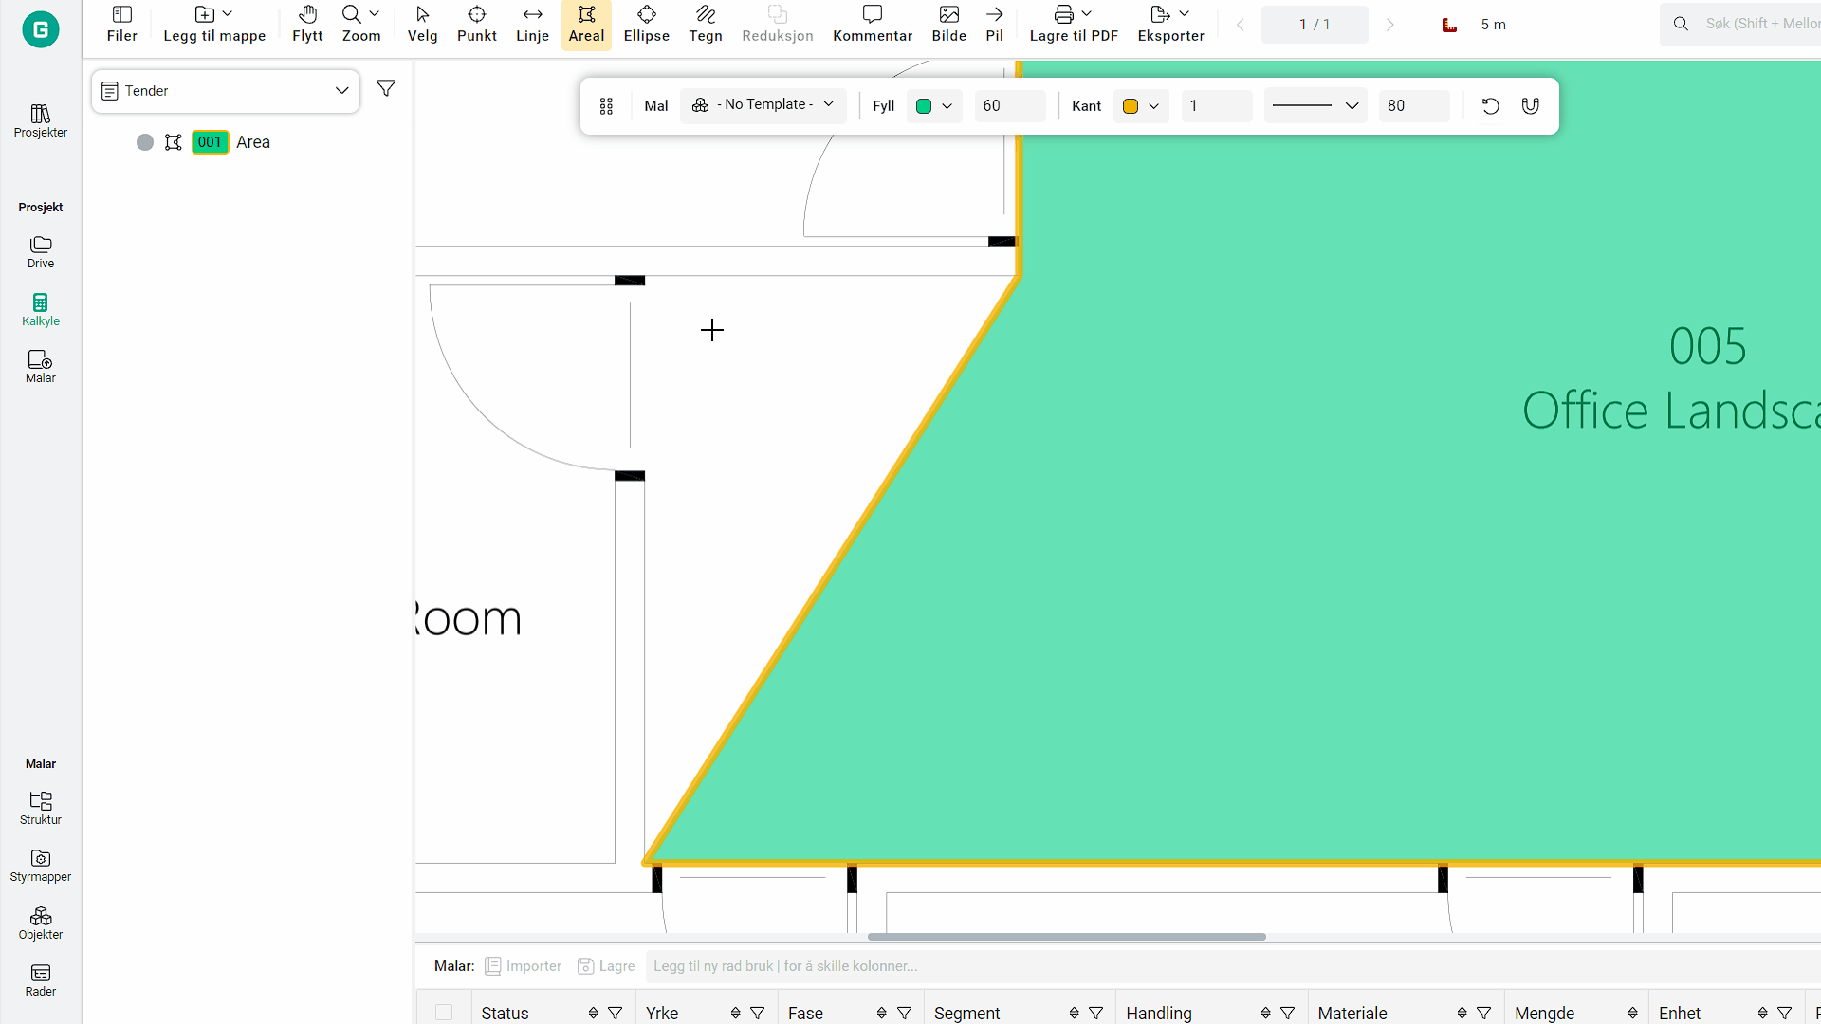Open Rader in the sidebar
1821x1024 pixels.
coord(40,980)
